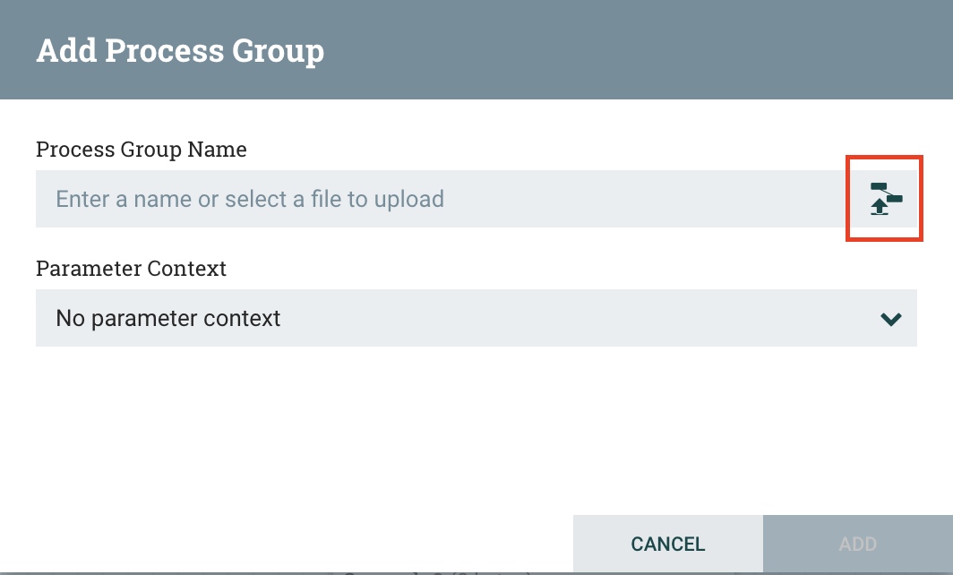Click the down chevron icon in Parameter Context
The width and height of the screenshot is (953, 575).
[x=890, y=319]
